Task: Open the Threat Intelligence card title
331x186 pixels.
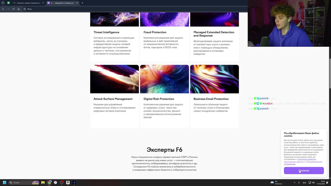Action: 106,32
